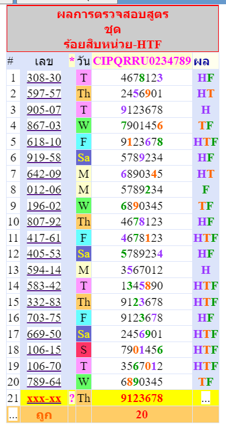The width and height of the screenshot is (226, 431).
Task: Select sequence 6890345 in row 789-64
Action: click(142, 382)
